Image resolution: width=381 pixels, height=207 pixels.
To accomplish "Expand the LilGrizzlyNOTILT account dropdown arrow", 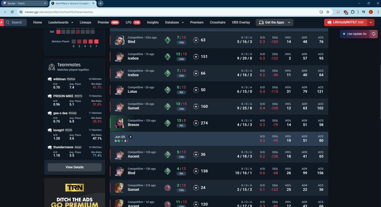I will (371, 23).
